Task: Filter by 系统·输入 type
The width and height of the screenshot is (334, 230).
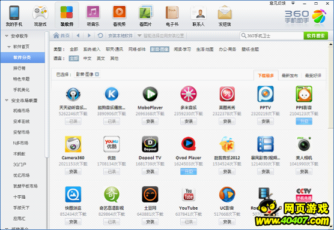Action: (x=91, y=49)
